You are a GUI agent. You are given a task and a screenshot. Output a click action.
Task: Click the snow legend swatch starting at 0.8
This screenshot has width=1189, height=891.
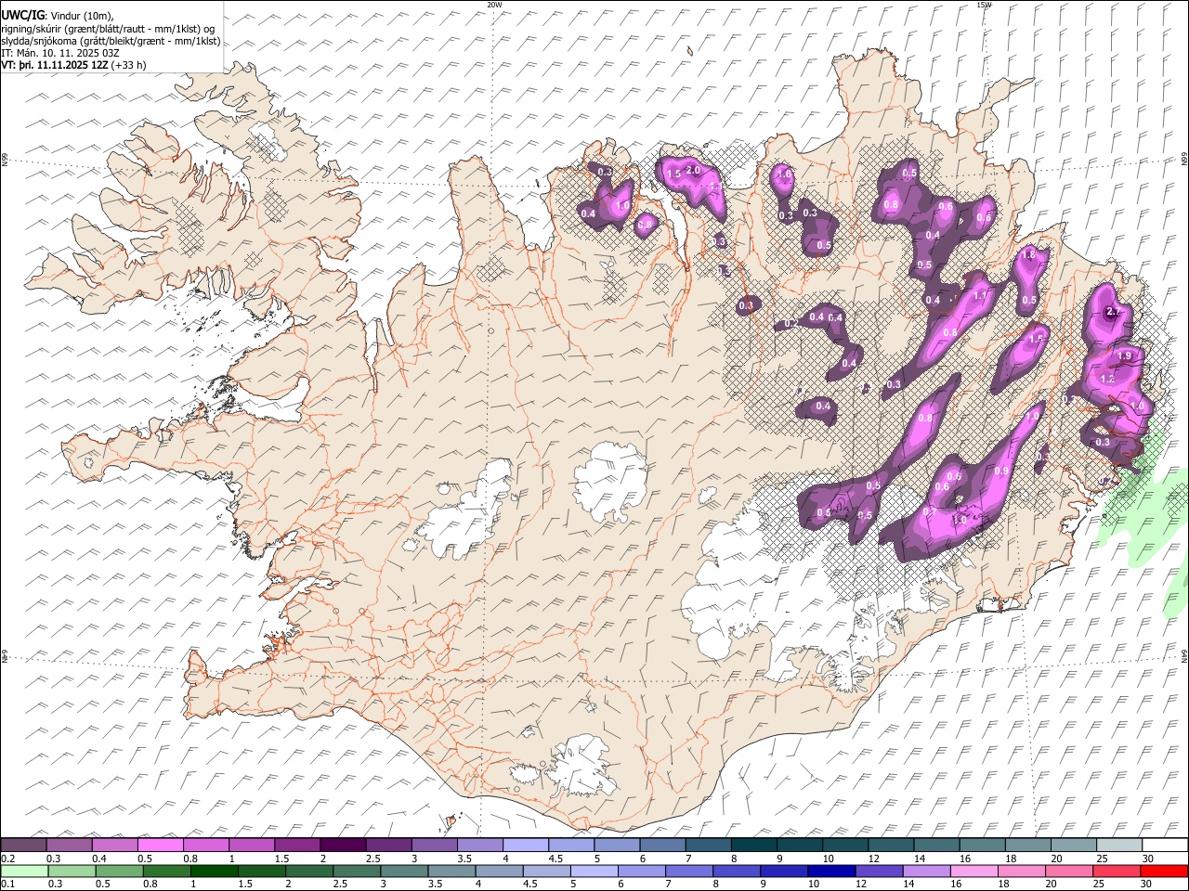(205, 845)
